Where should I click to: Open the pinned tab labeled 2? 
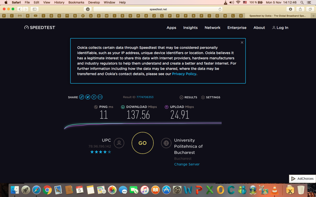(x=99, y=16)
